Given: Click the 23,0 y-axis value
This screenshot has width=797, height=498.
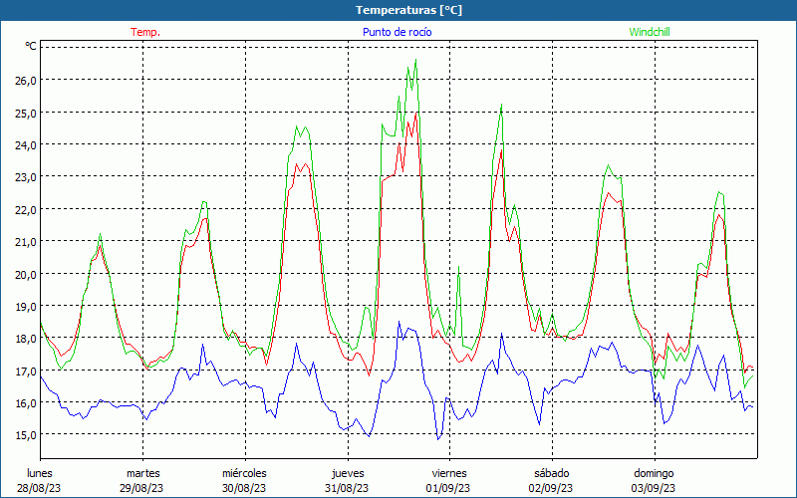Looking at the screenshot, I should pyautogui.click(x=26, y=177).
